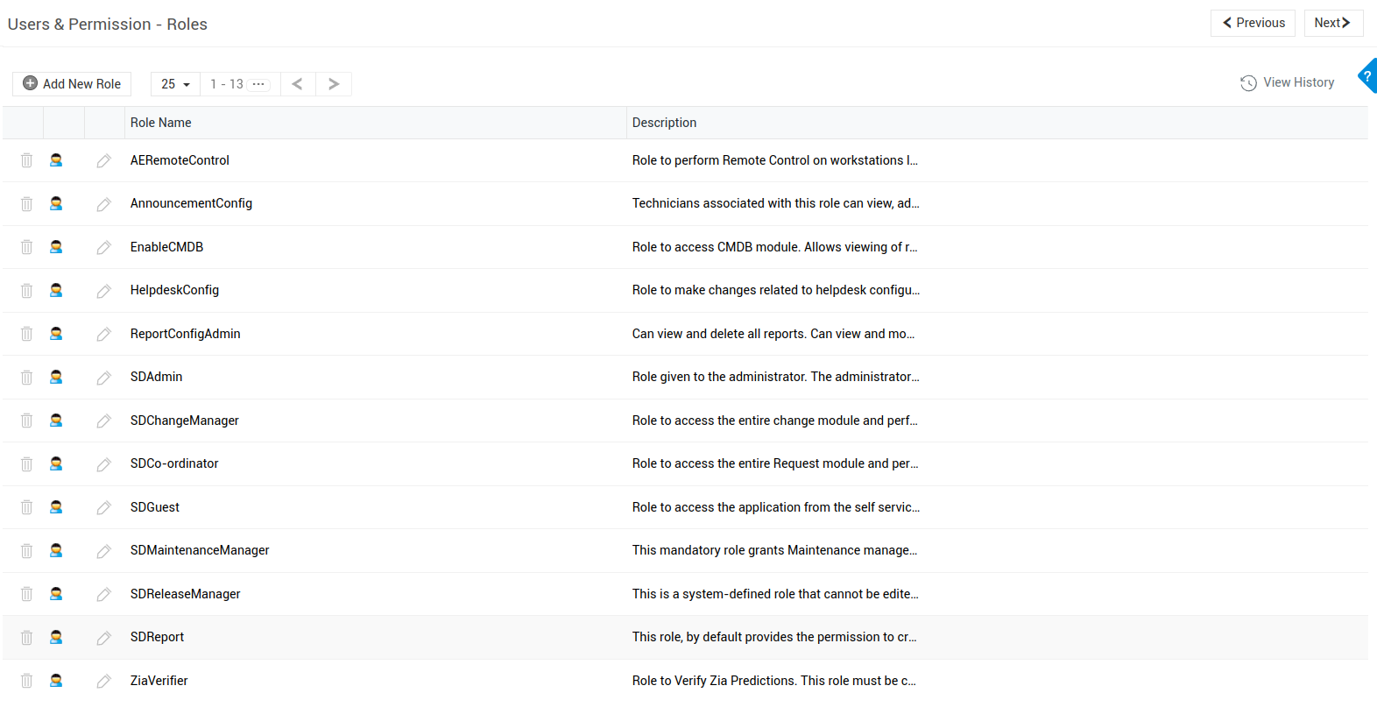Open user icon for SDChangeManager role
This screenshot has width=1377, height=707.
56,421
